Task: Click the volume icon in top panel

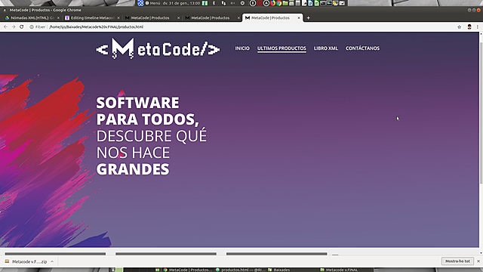Action: [x=232, y=3]
